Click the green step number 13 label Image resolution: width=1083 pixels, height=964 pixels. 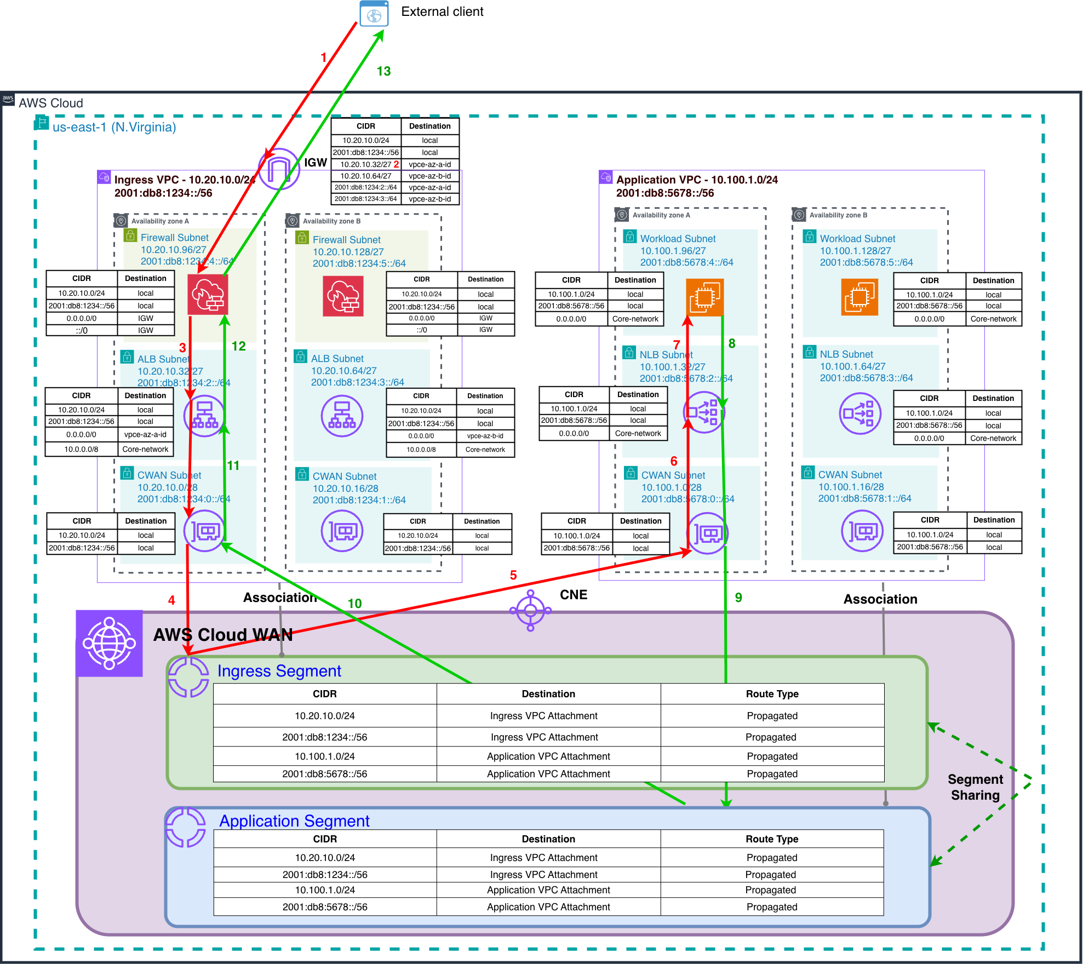pos(383,71)
